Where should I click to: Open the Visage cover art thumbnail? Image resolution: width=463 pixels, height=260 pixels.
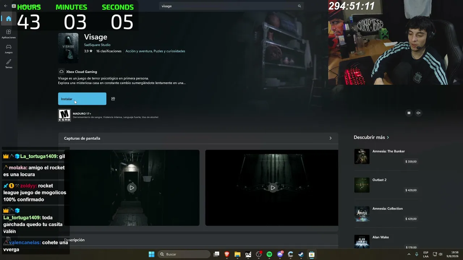[68, 48]
